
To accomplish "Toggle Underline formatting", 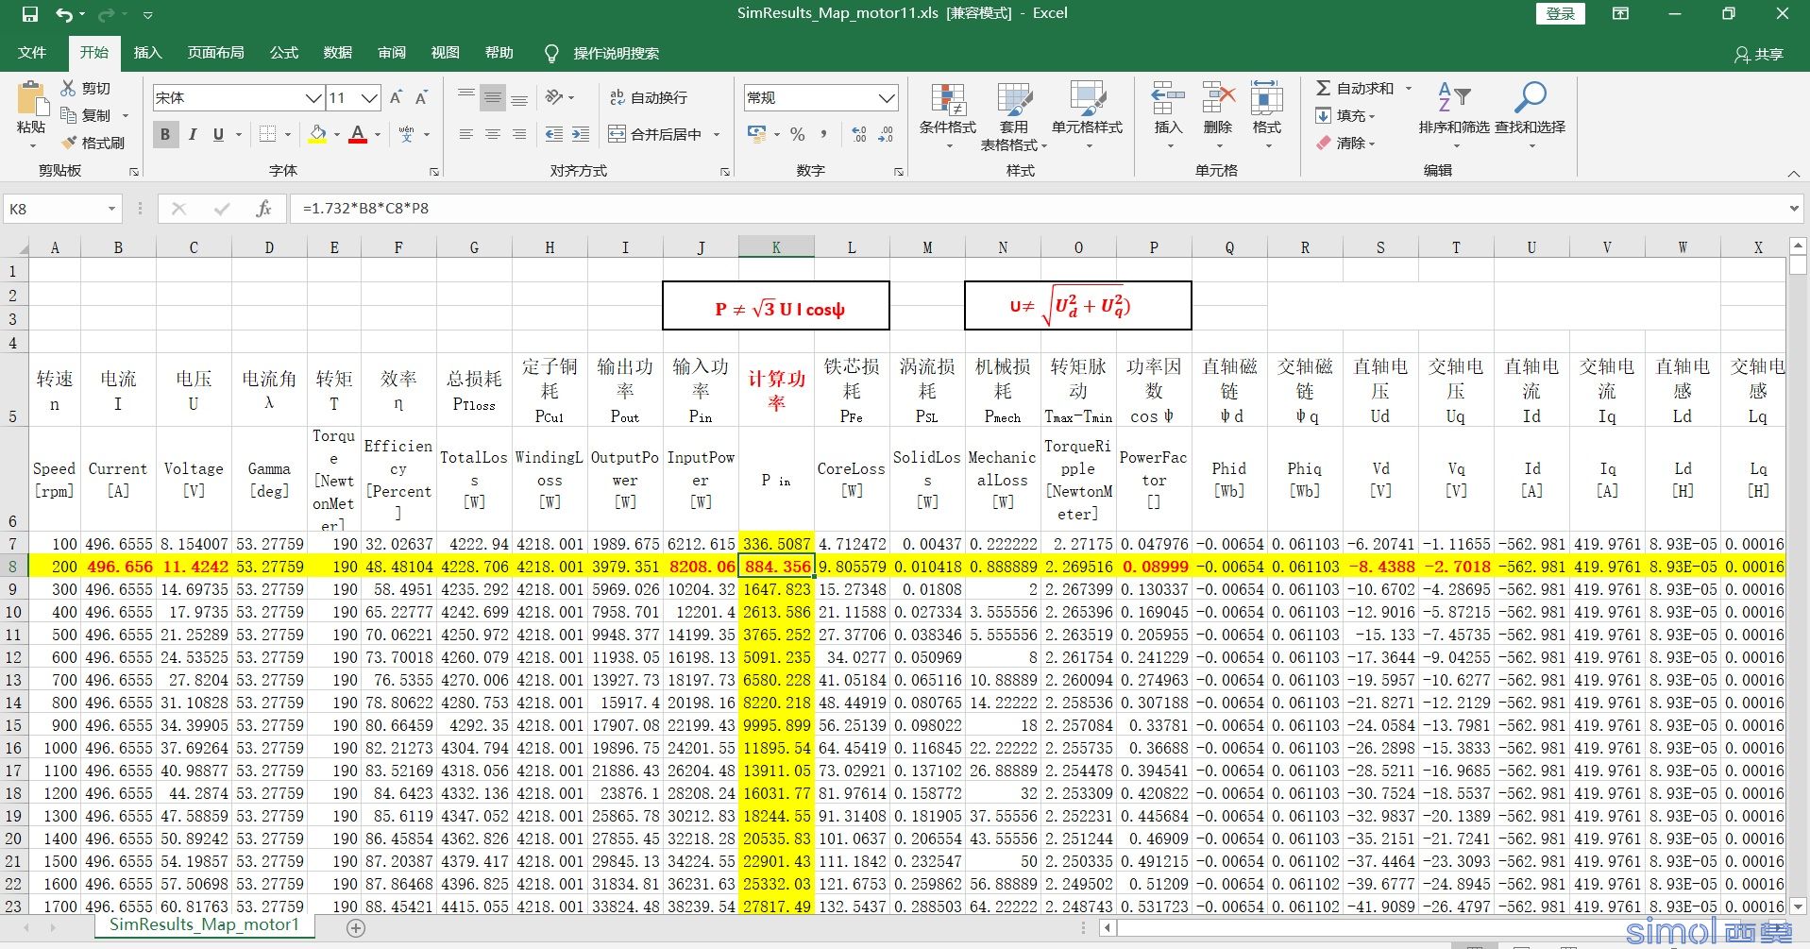I will pyautogui.click(x=218, y=134).
